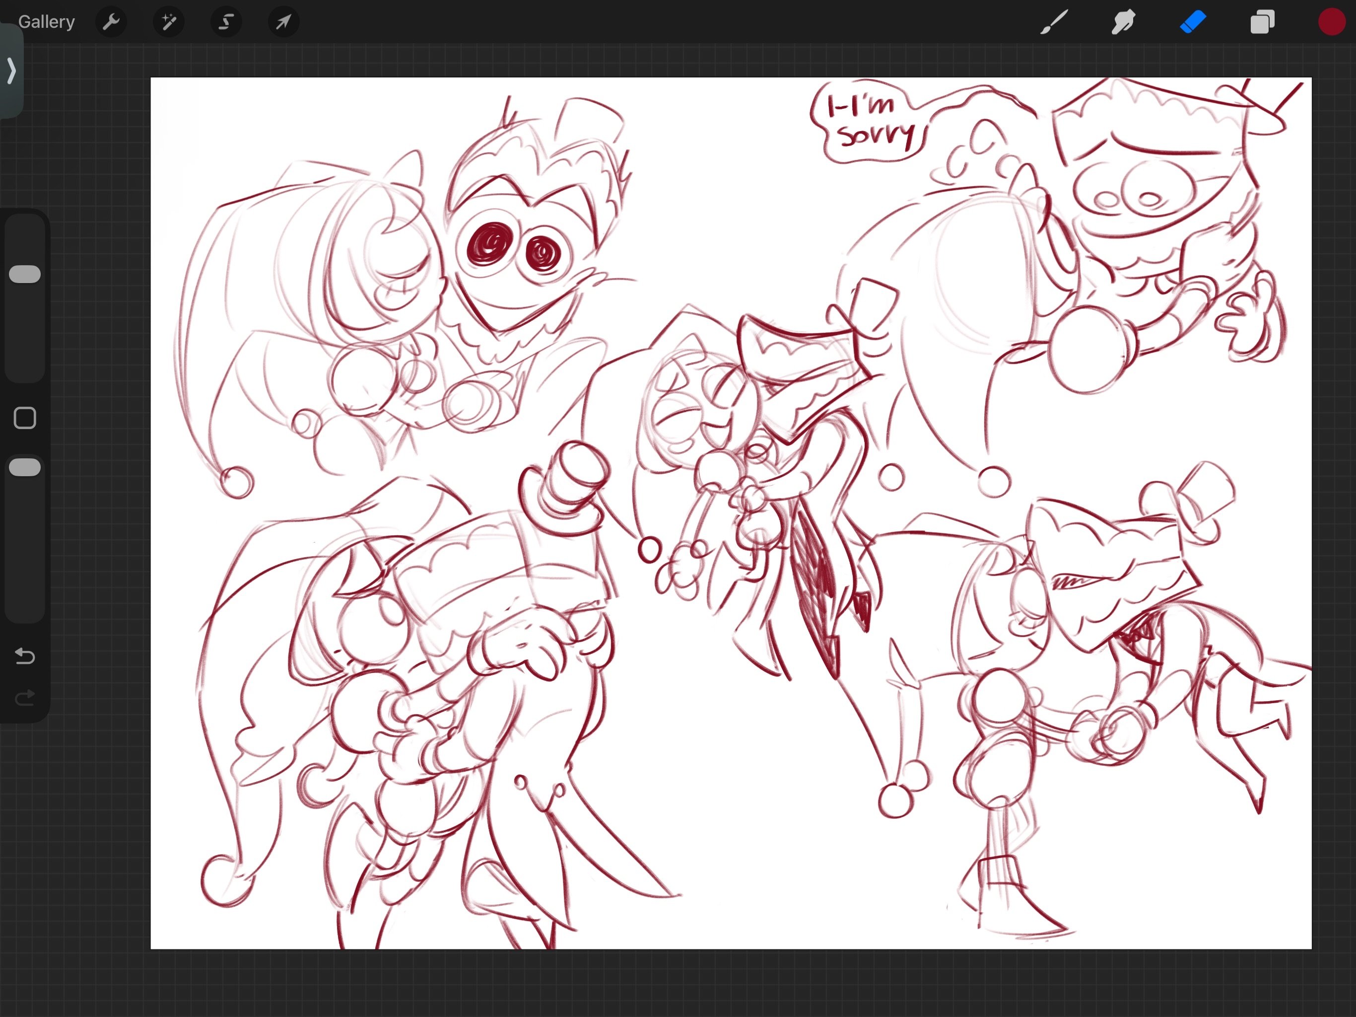Select the Paint brush tool
This screenshot has width=1356, height=1017.
click(x=1054, y=23)
